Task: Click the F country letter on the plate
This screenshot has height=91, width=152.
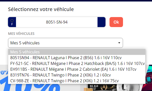Action: (12, 24)
